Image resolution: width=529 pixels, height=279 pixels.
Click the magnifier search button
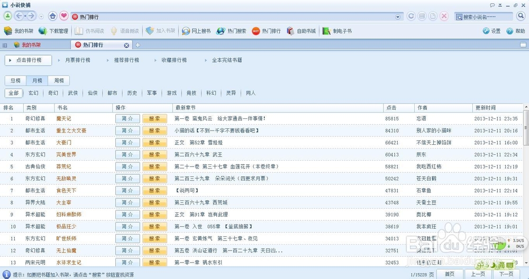pos(521,16)
